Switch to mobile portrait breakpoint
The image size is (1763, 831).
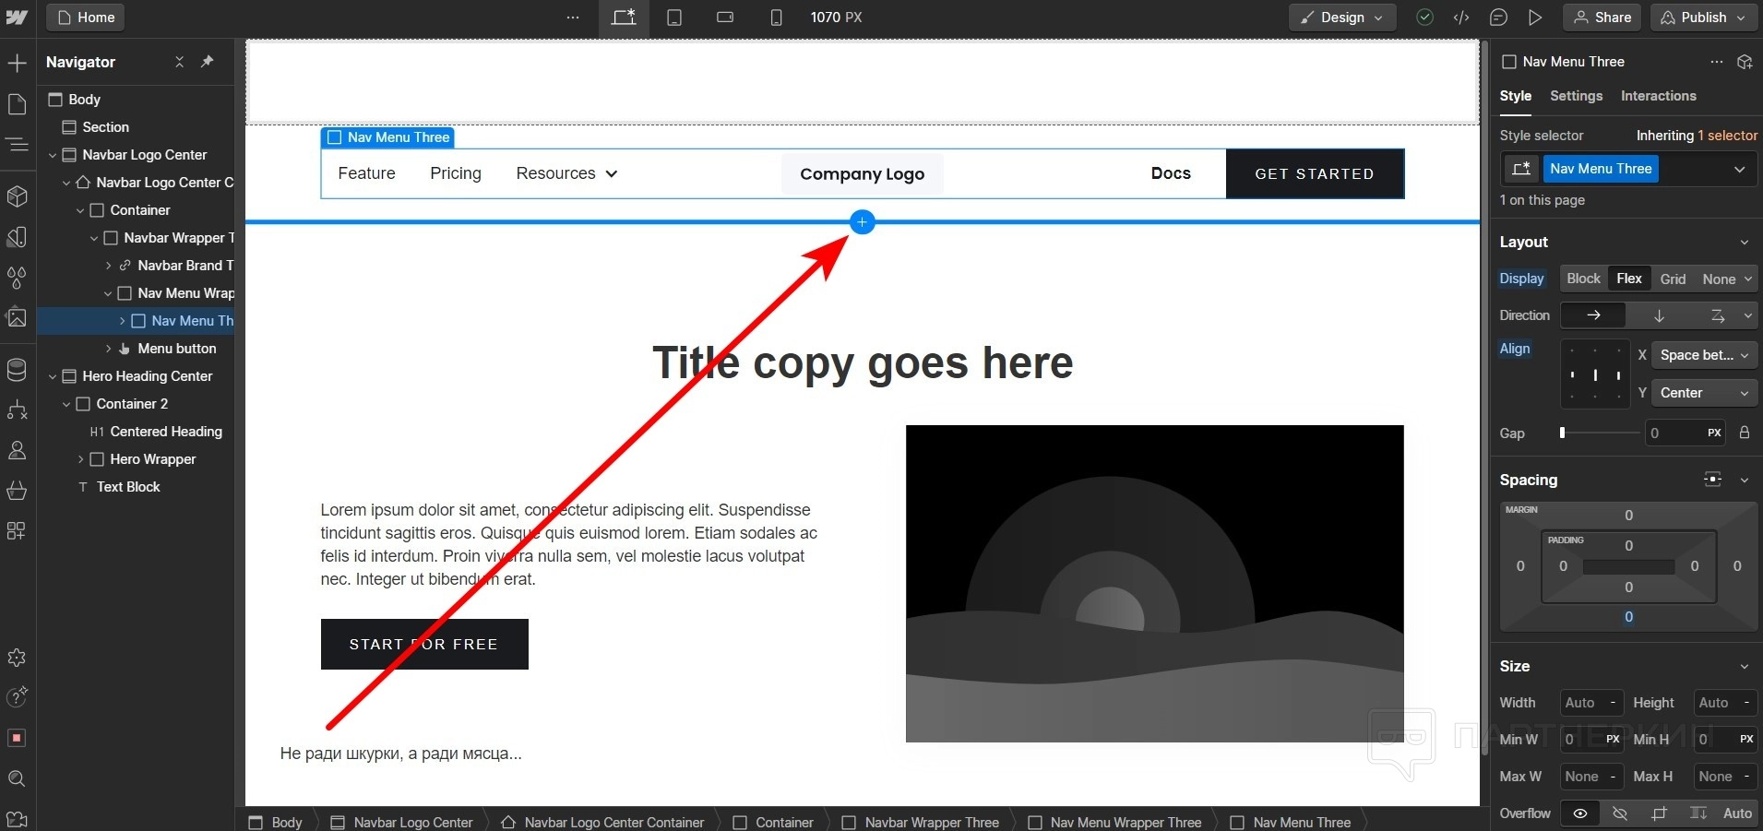(x=776, y=18)
